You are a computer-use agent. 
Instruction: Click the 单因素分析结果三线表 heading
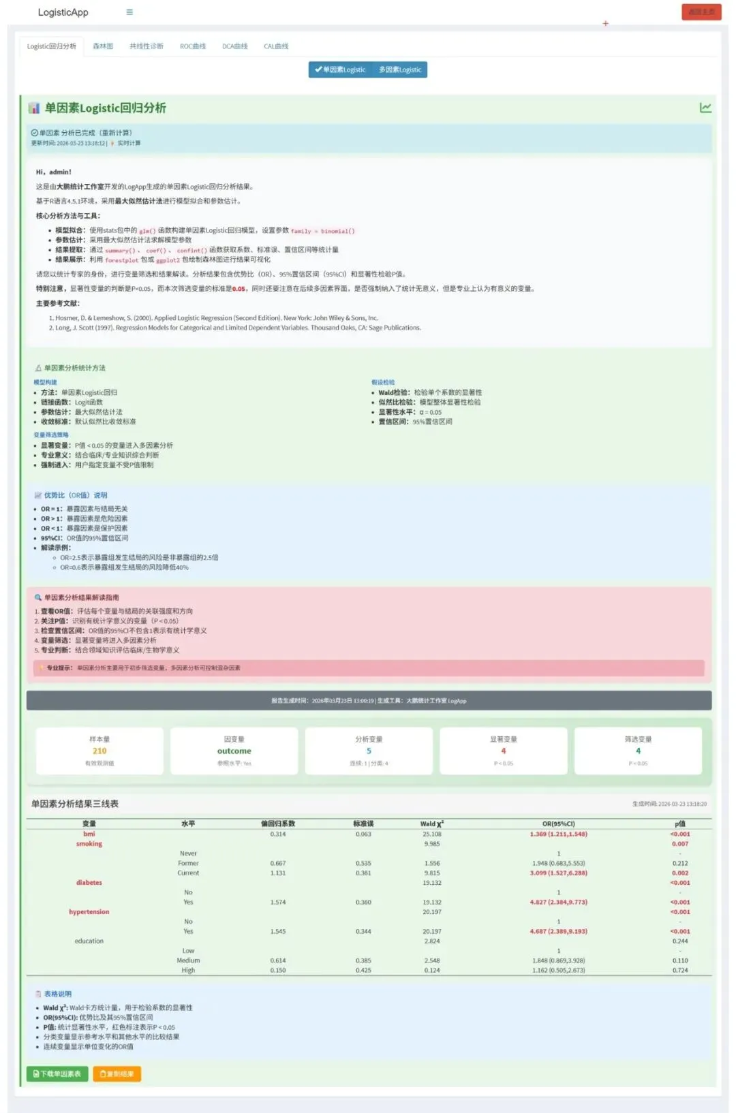coord(75,804)
